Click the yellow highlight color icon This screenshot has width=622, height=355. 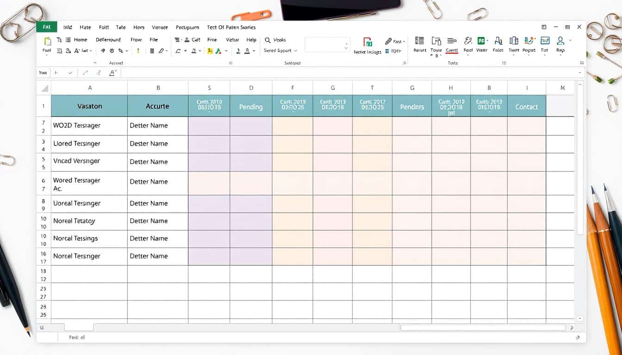click(x=210, y=51)
